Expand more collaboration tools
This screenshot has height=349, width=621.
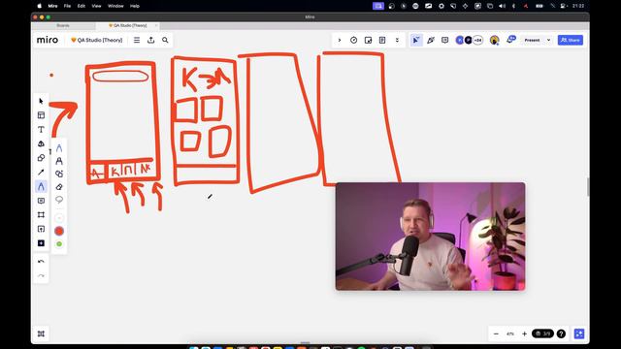[397, 40]
